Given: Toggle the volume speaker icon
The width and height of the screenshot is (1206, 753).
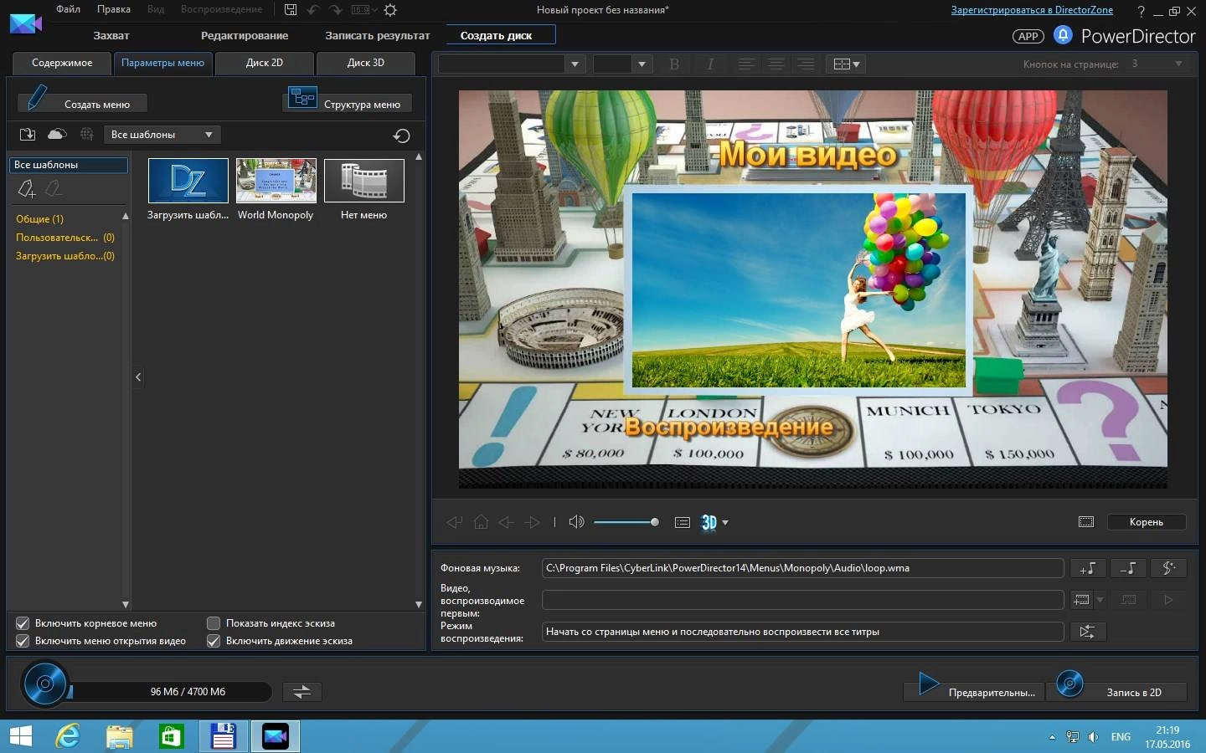Looking at the screenshot, I should point(576,522).
